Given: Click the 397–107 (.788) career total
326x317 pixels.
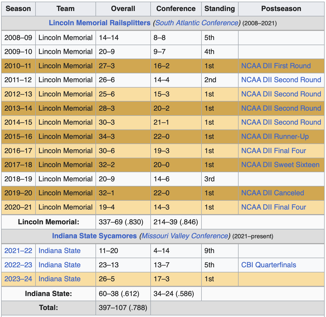Looking at the screenshot, I should (123, 308).
